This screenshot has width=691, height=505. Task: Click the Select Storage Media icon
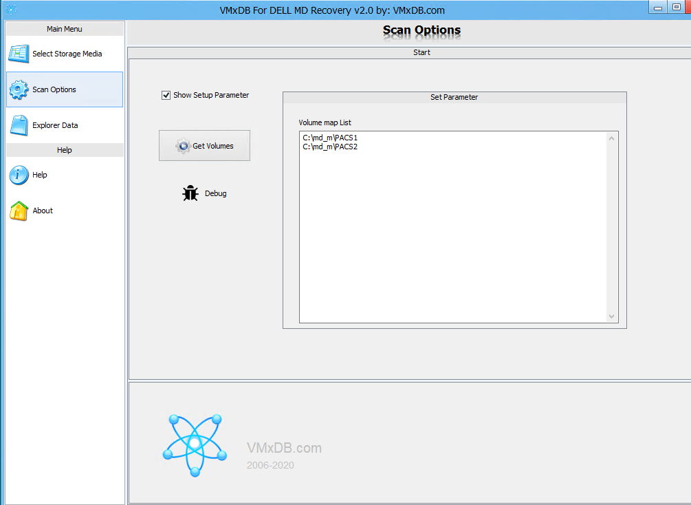click(19, 54)
